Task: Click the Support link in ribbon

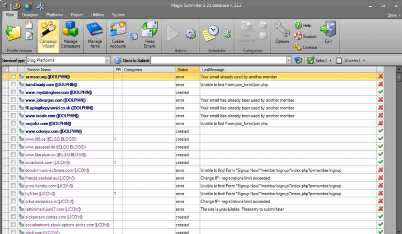Action: point(305,36)
